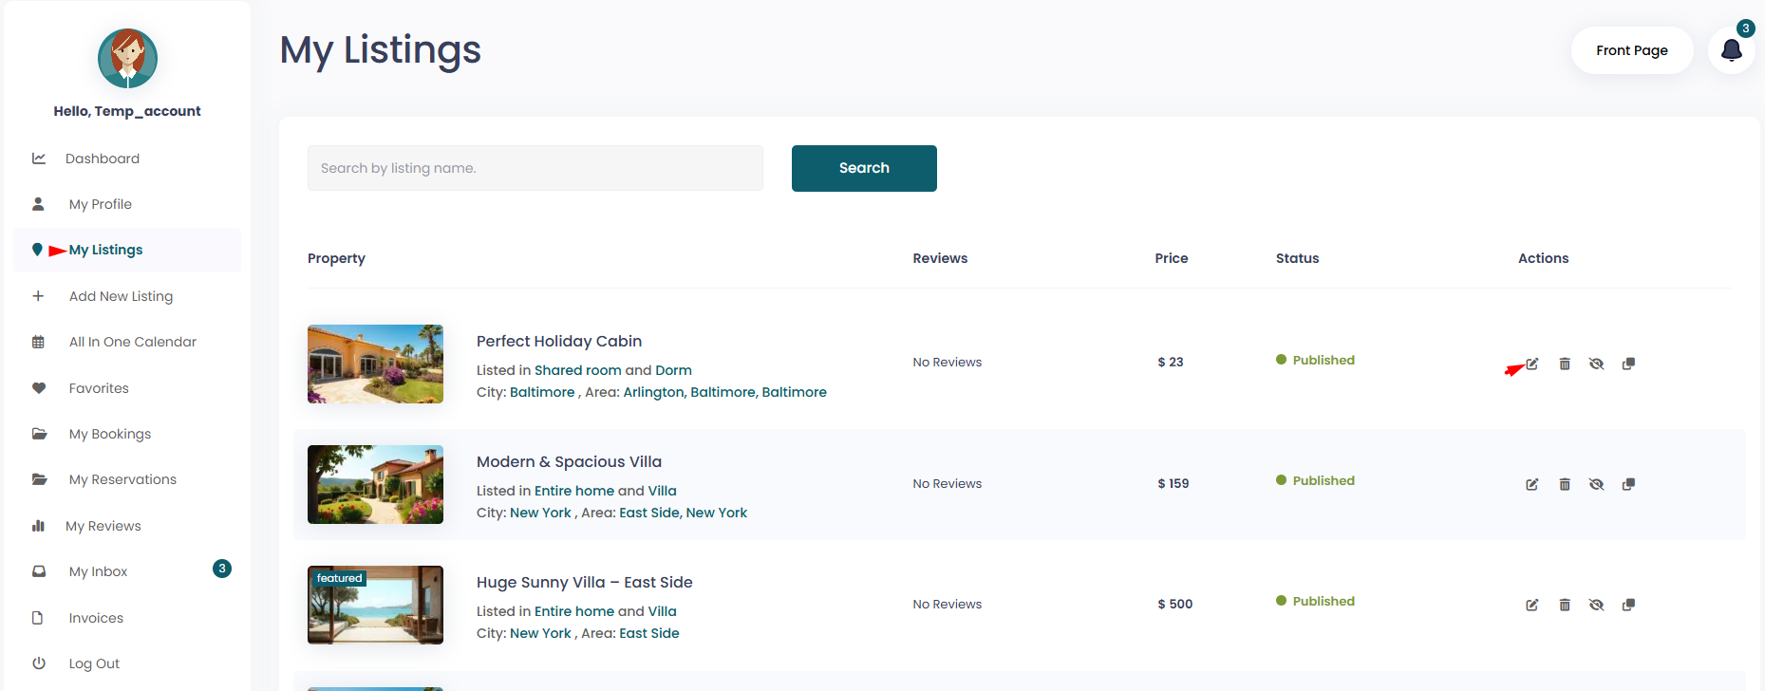Hide the Perfect Holiday Cabin listing
This screenshot has height=691, width=1765.
pos(1596,364)
